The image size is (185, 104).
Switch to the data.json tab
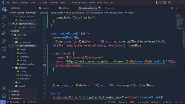pyautogui.click(x=111, y=8)
